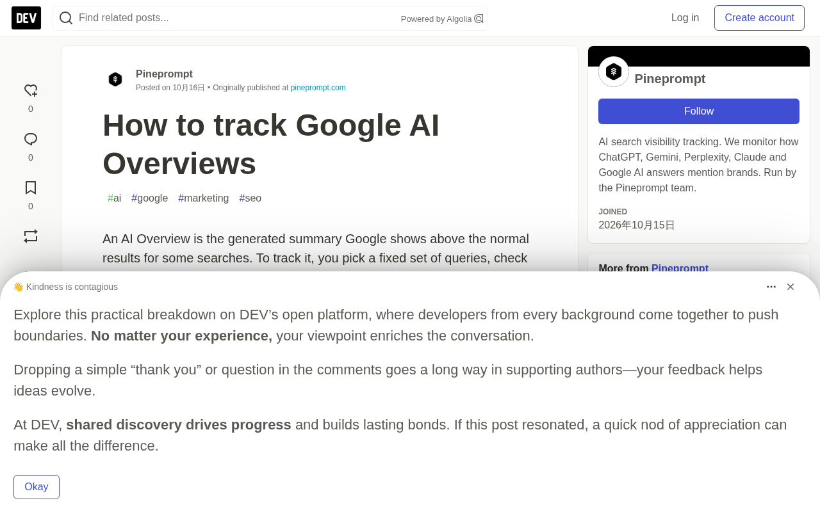820x512 pixels.
Task: Click the Posted on 10月16日 date text
Action: (x=170, y=88)
